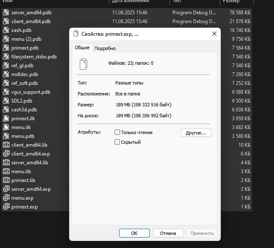Sort by the "Размер" column header
274x248 pixels.
[231, 2]
